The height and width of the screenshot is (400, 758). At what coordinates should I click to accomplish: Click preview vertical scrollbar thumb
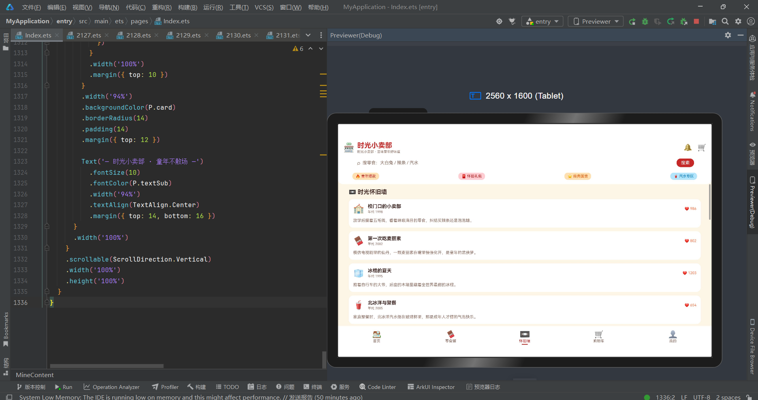pos(709,202)
